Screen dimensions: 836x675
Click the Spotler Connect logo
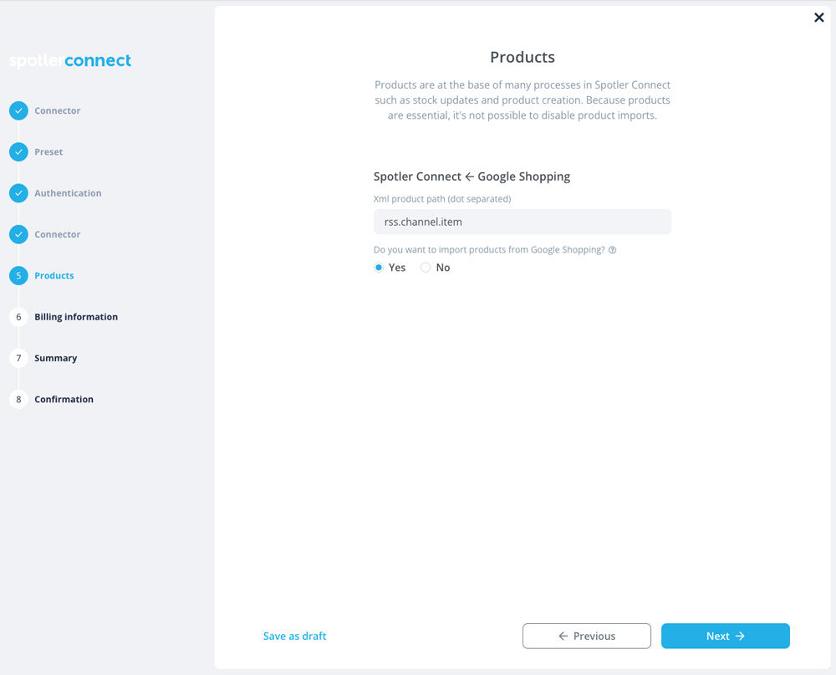coord(70,61)
